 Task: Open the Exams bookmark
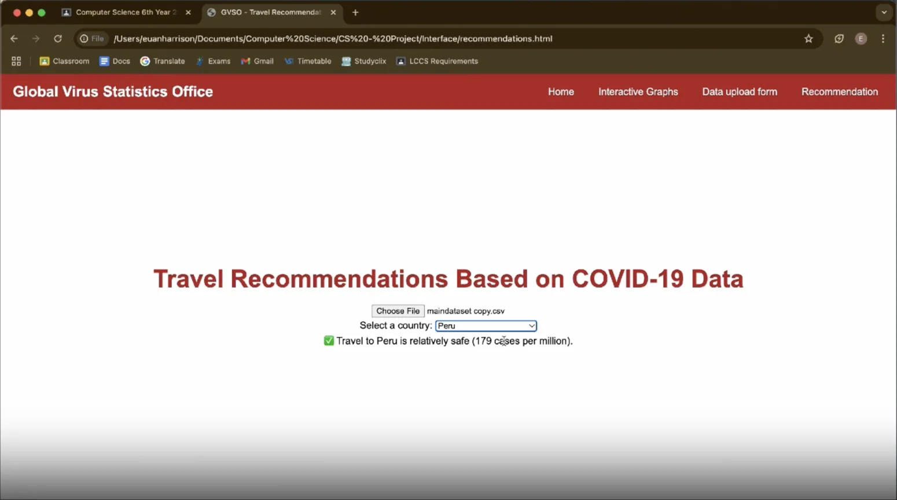[x=213, y=61]
